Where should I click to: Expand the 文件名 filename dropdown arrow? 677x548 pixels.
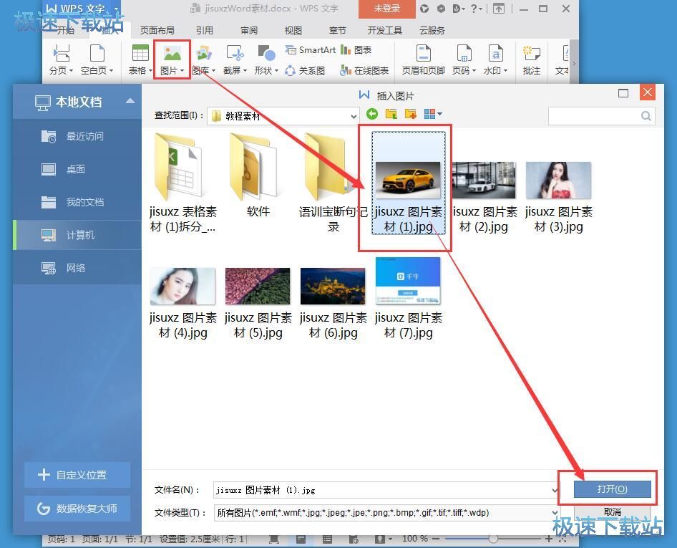(555, 490)
